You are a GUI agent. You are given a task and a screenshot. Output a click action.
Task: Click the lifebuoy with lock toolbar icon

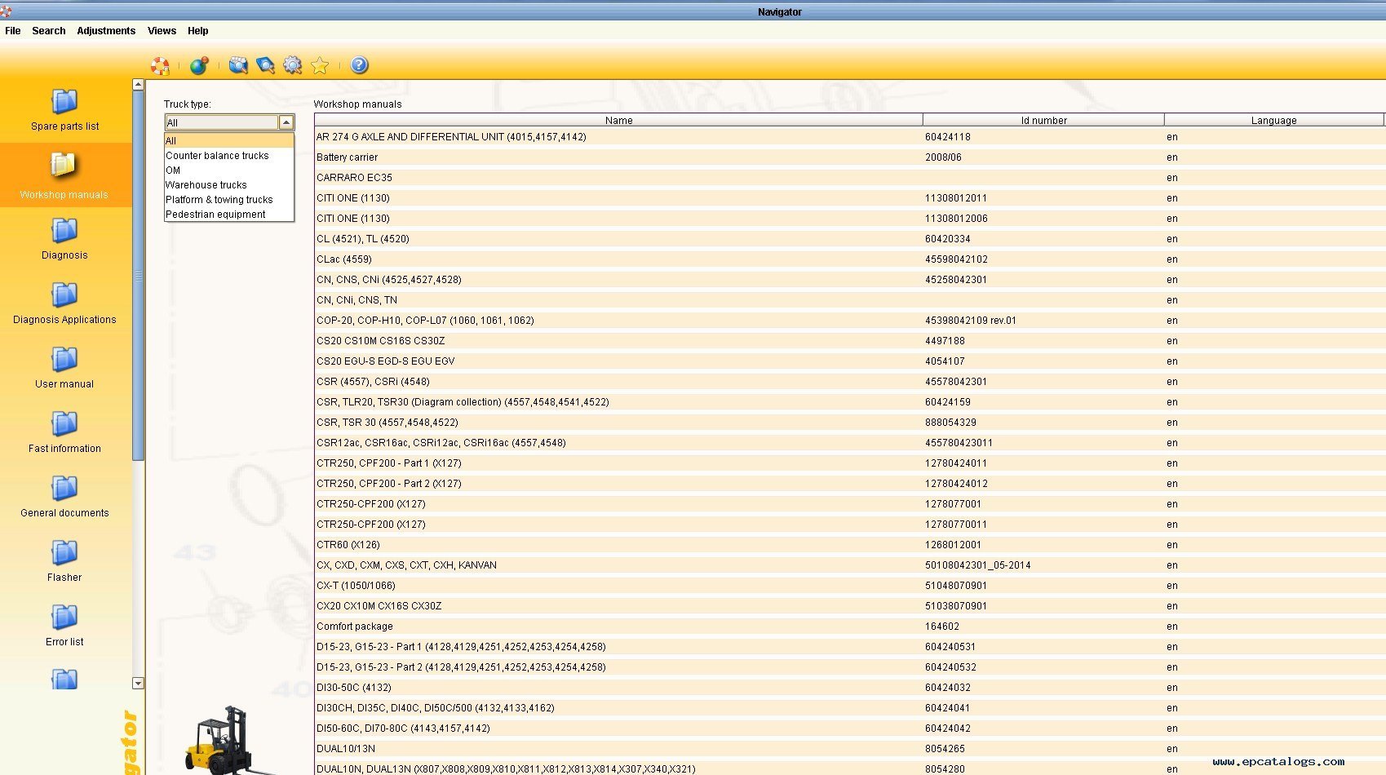[160, 65]
